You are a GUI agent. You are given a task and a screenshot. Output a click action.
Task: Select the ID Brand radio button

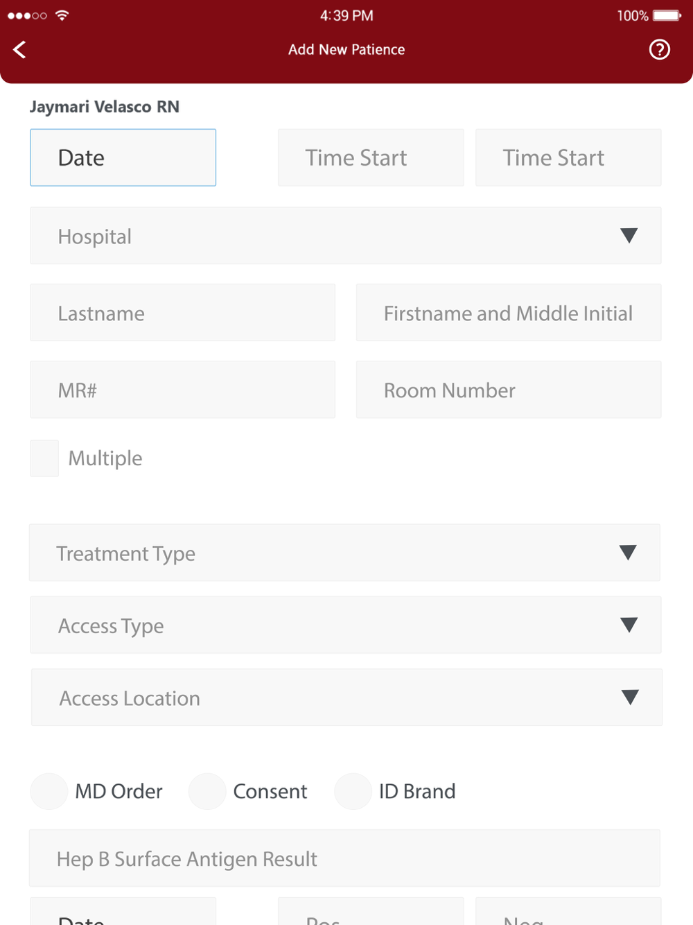353,791
